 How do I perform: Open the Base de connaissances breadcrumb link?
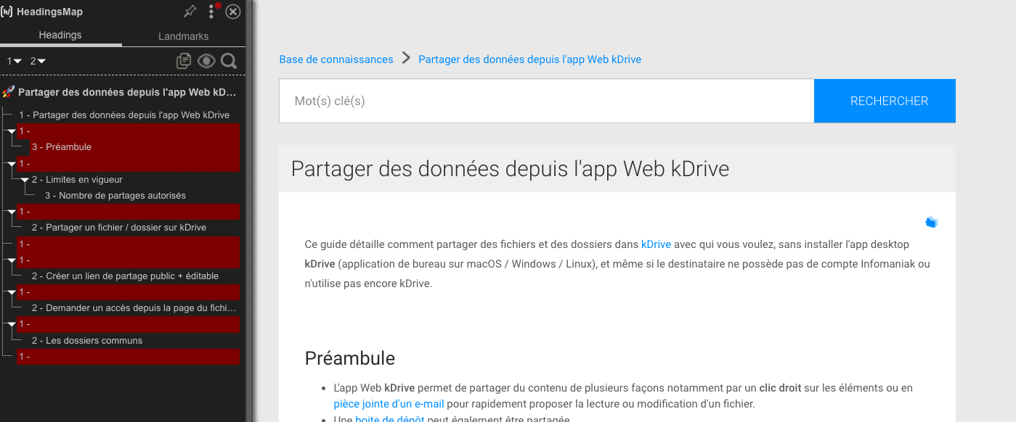coord(336,59)
